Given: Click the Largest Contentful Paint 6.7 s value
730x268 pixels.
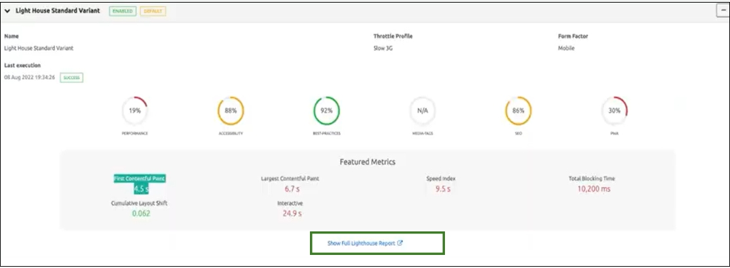Looking at the screenshot, I should point(291,190).
